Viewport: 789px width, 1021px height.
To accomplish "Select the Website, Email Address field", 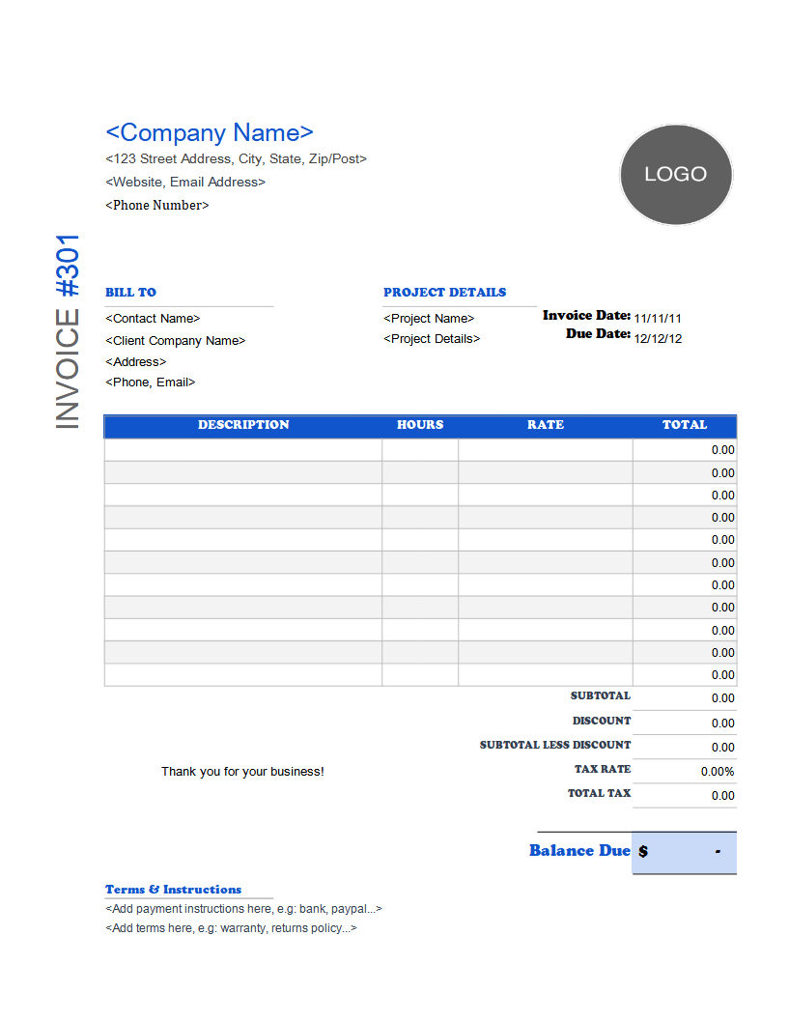I will 184,183.
